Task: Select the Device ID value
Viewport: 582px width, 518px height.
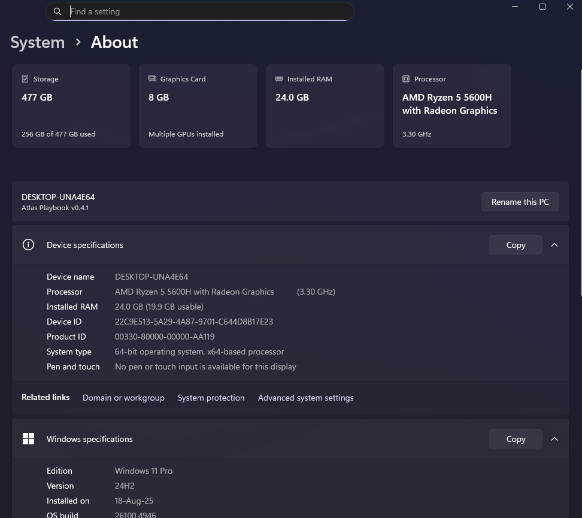Action: tap(194, 322)
